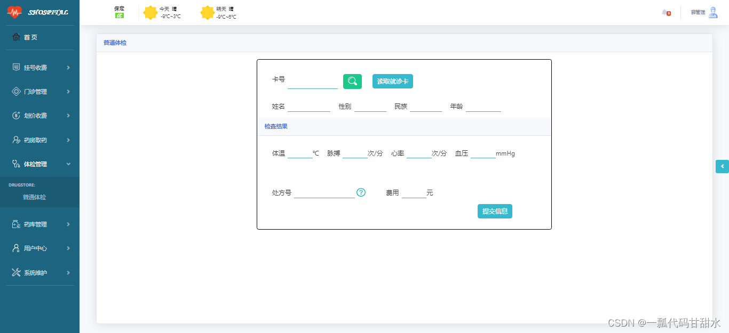
Task: Click the 保定 city label
Action: pyautogui.click(x=120, y=9)
